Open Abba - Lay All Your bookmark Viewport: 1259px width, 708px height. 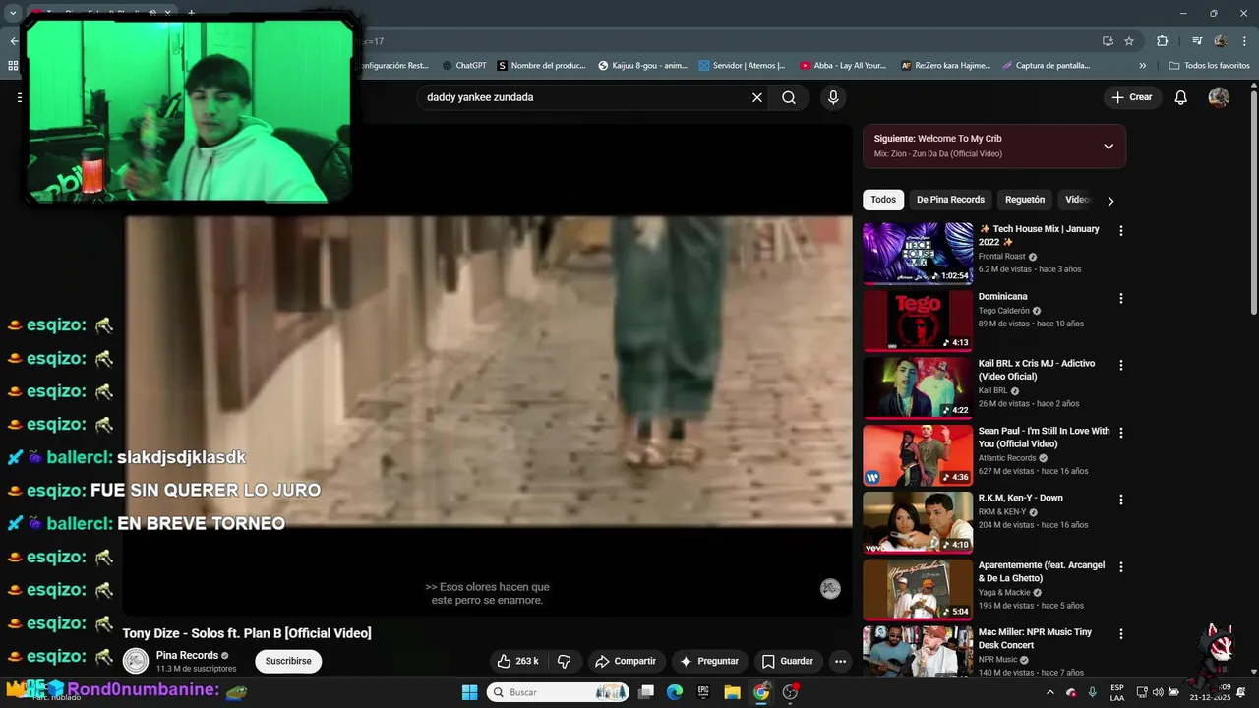(x=843, y=66)
